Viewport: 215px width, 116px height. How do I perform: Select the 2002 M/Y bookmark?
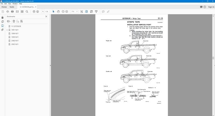pos(15,44)
